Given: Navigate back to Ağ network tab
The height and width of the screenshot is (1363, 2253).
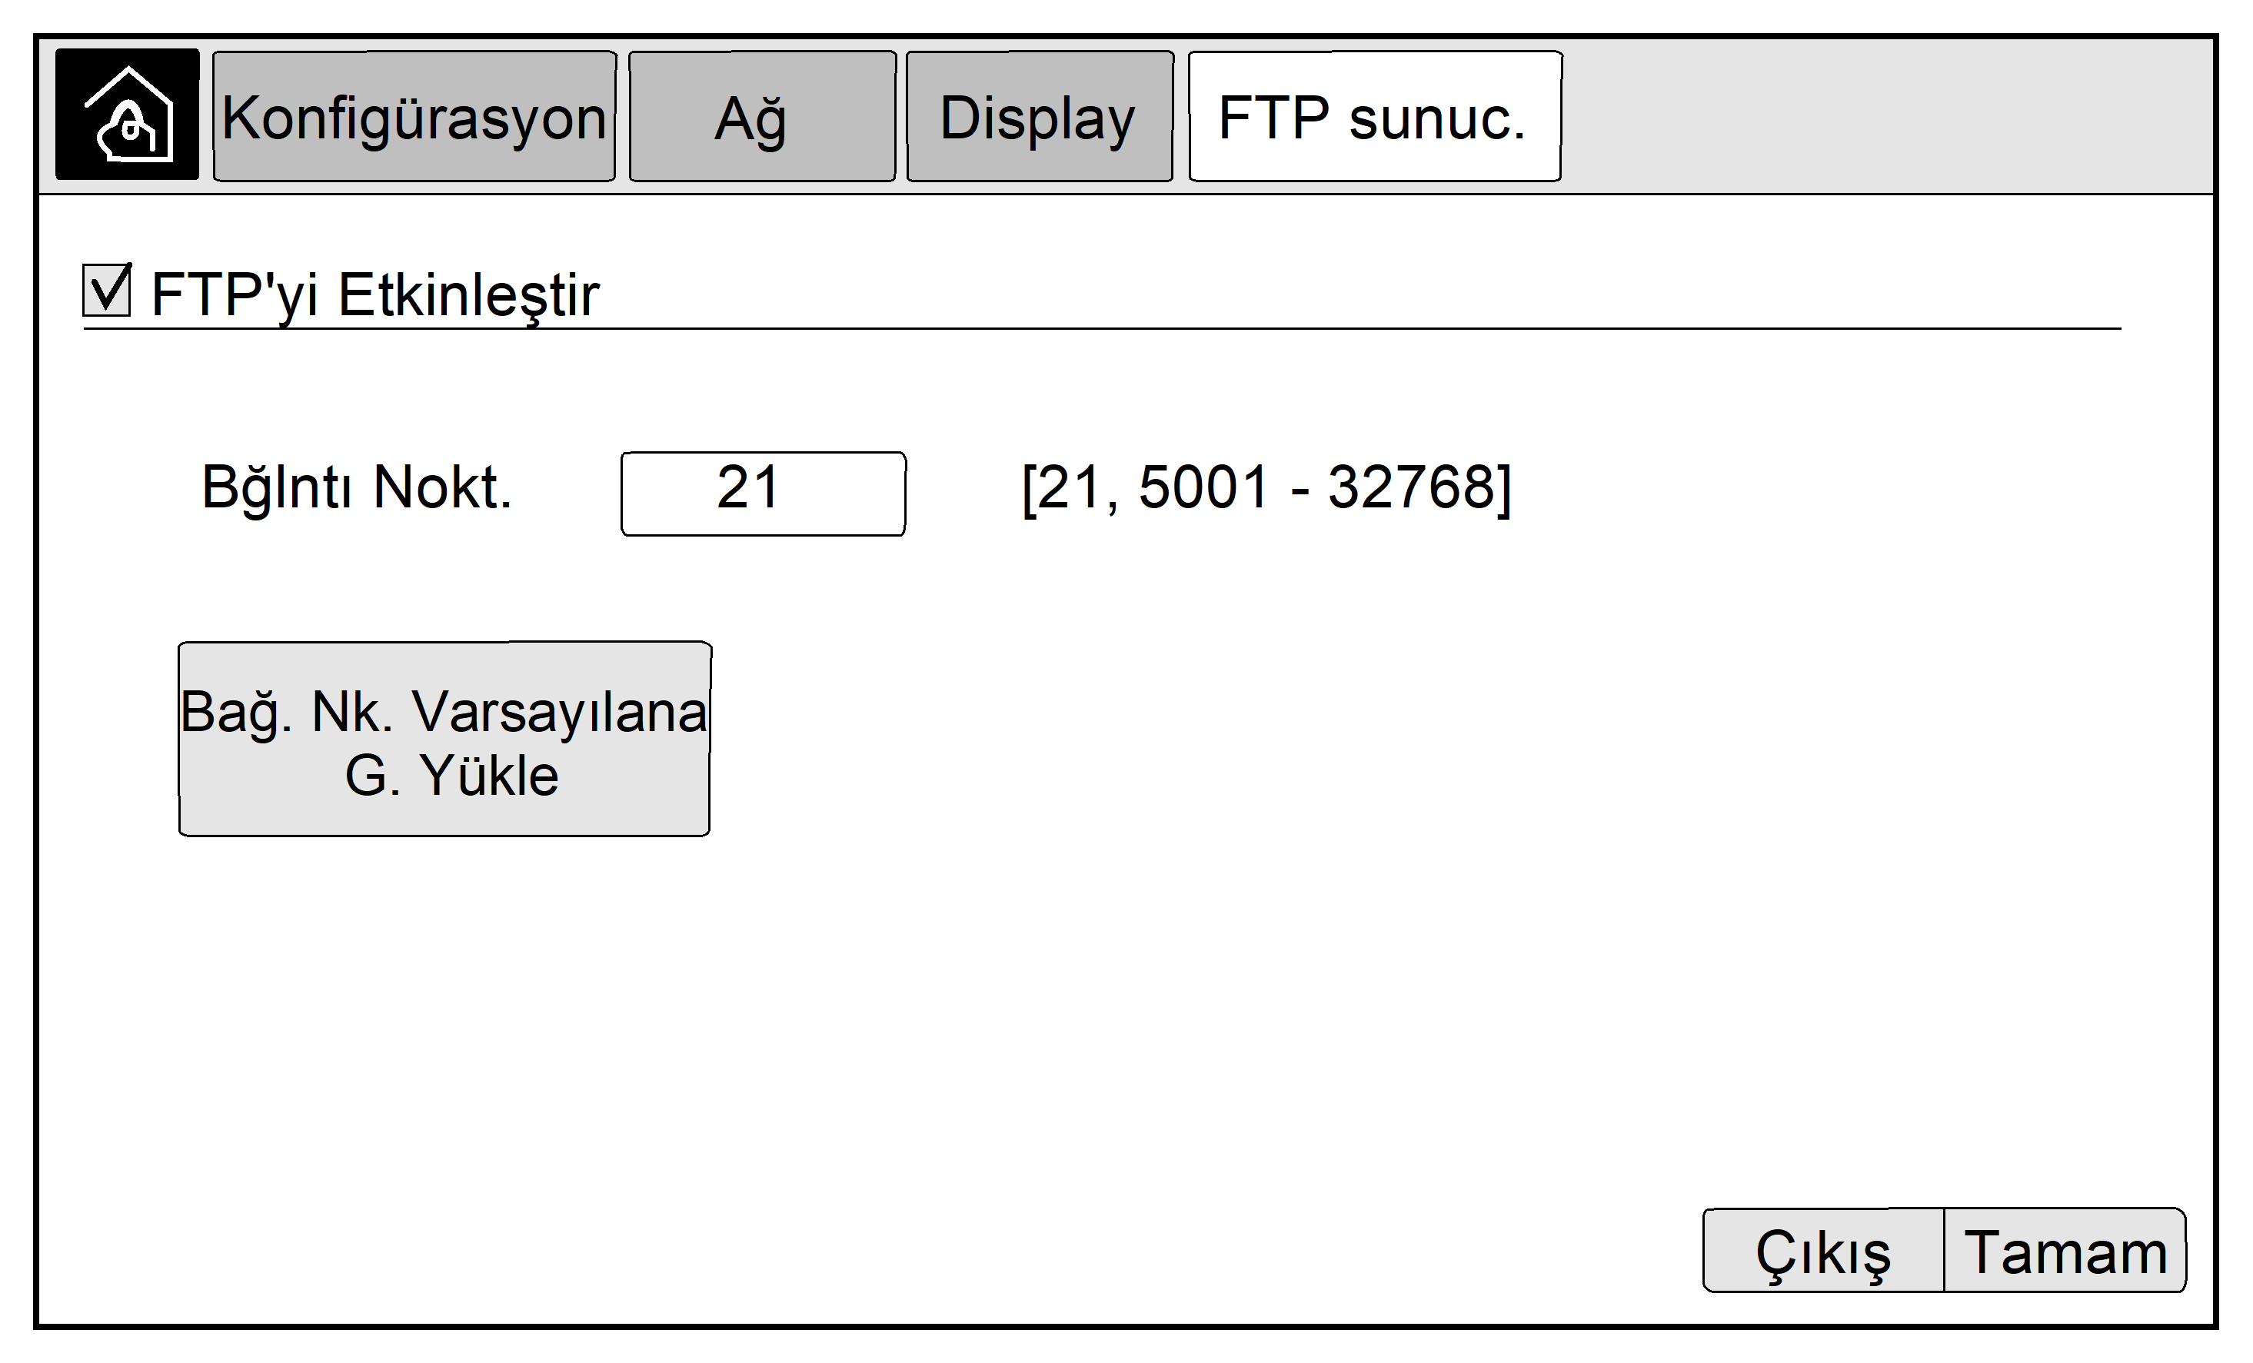Looking at the screenshot, I should tap(763, 116).
